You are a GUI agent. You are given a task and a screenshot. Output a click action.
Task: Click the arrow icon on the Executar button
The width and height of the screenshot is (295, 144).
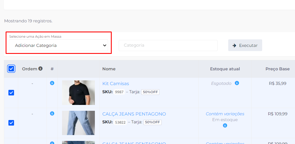point(234,45)
